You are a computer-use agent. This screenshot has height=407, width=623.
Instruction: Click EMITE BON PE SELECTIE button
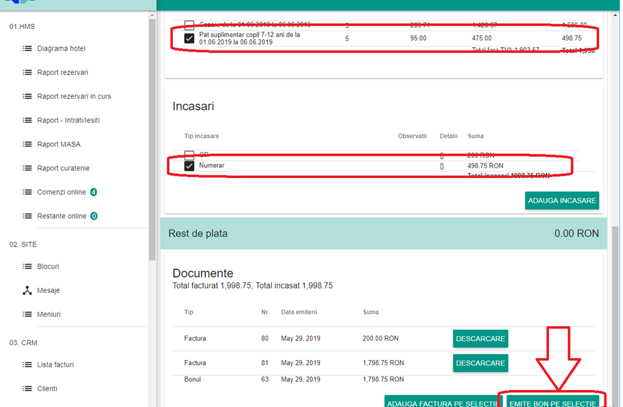pos(553,402)
